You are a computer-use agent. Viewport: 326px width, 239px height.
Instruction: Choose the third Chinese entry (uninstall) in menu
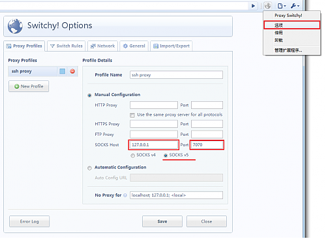coord(291,40)
